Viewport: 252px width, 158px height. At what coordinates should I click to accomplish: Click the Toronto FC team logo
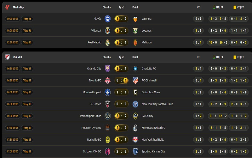(107, 81)
